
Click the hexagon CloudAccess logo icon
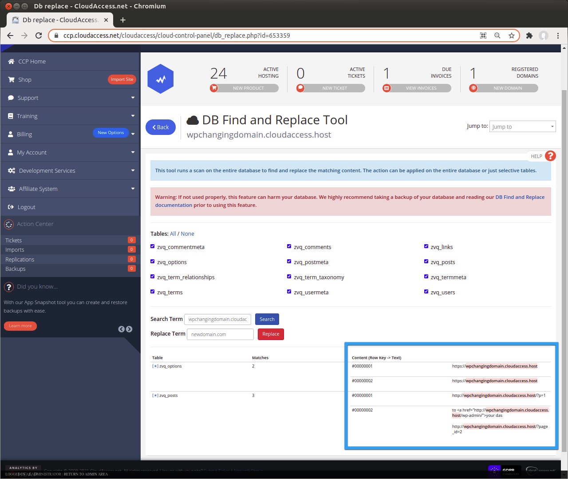pyautogui.click(x=160, y=79)
